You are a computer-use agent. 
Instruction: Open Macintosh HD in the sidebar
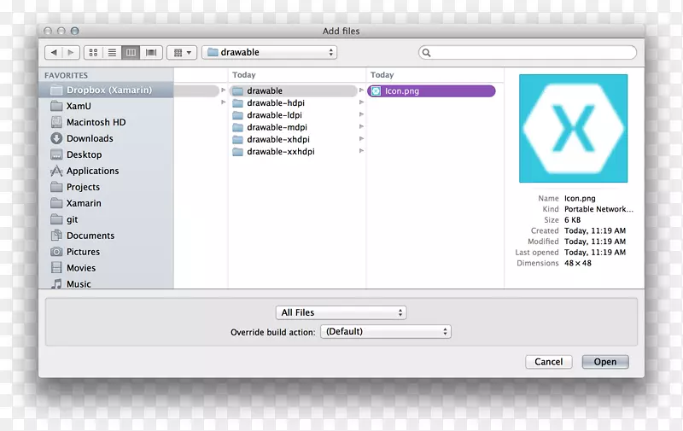pos(96,122)
